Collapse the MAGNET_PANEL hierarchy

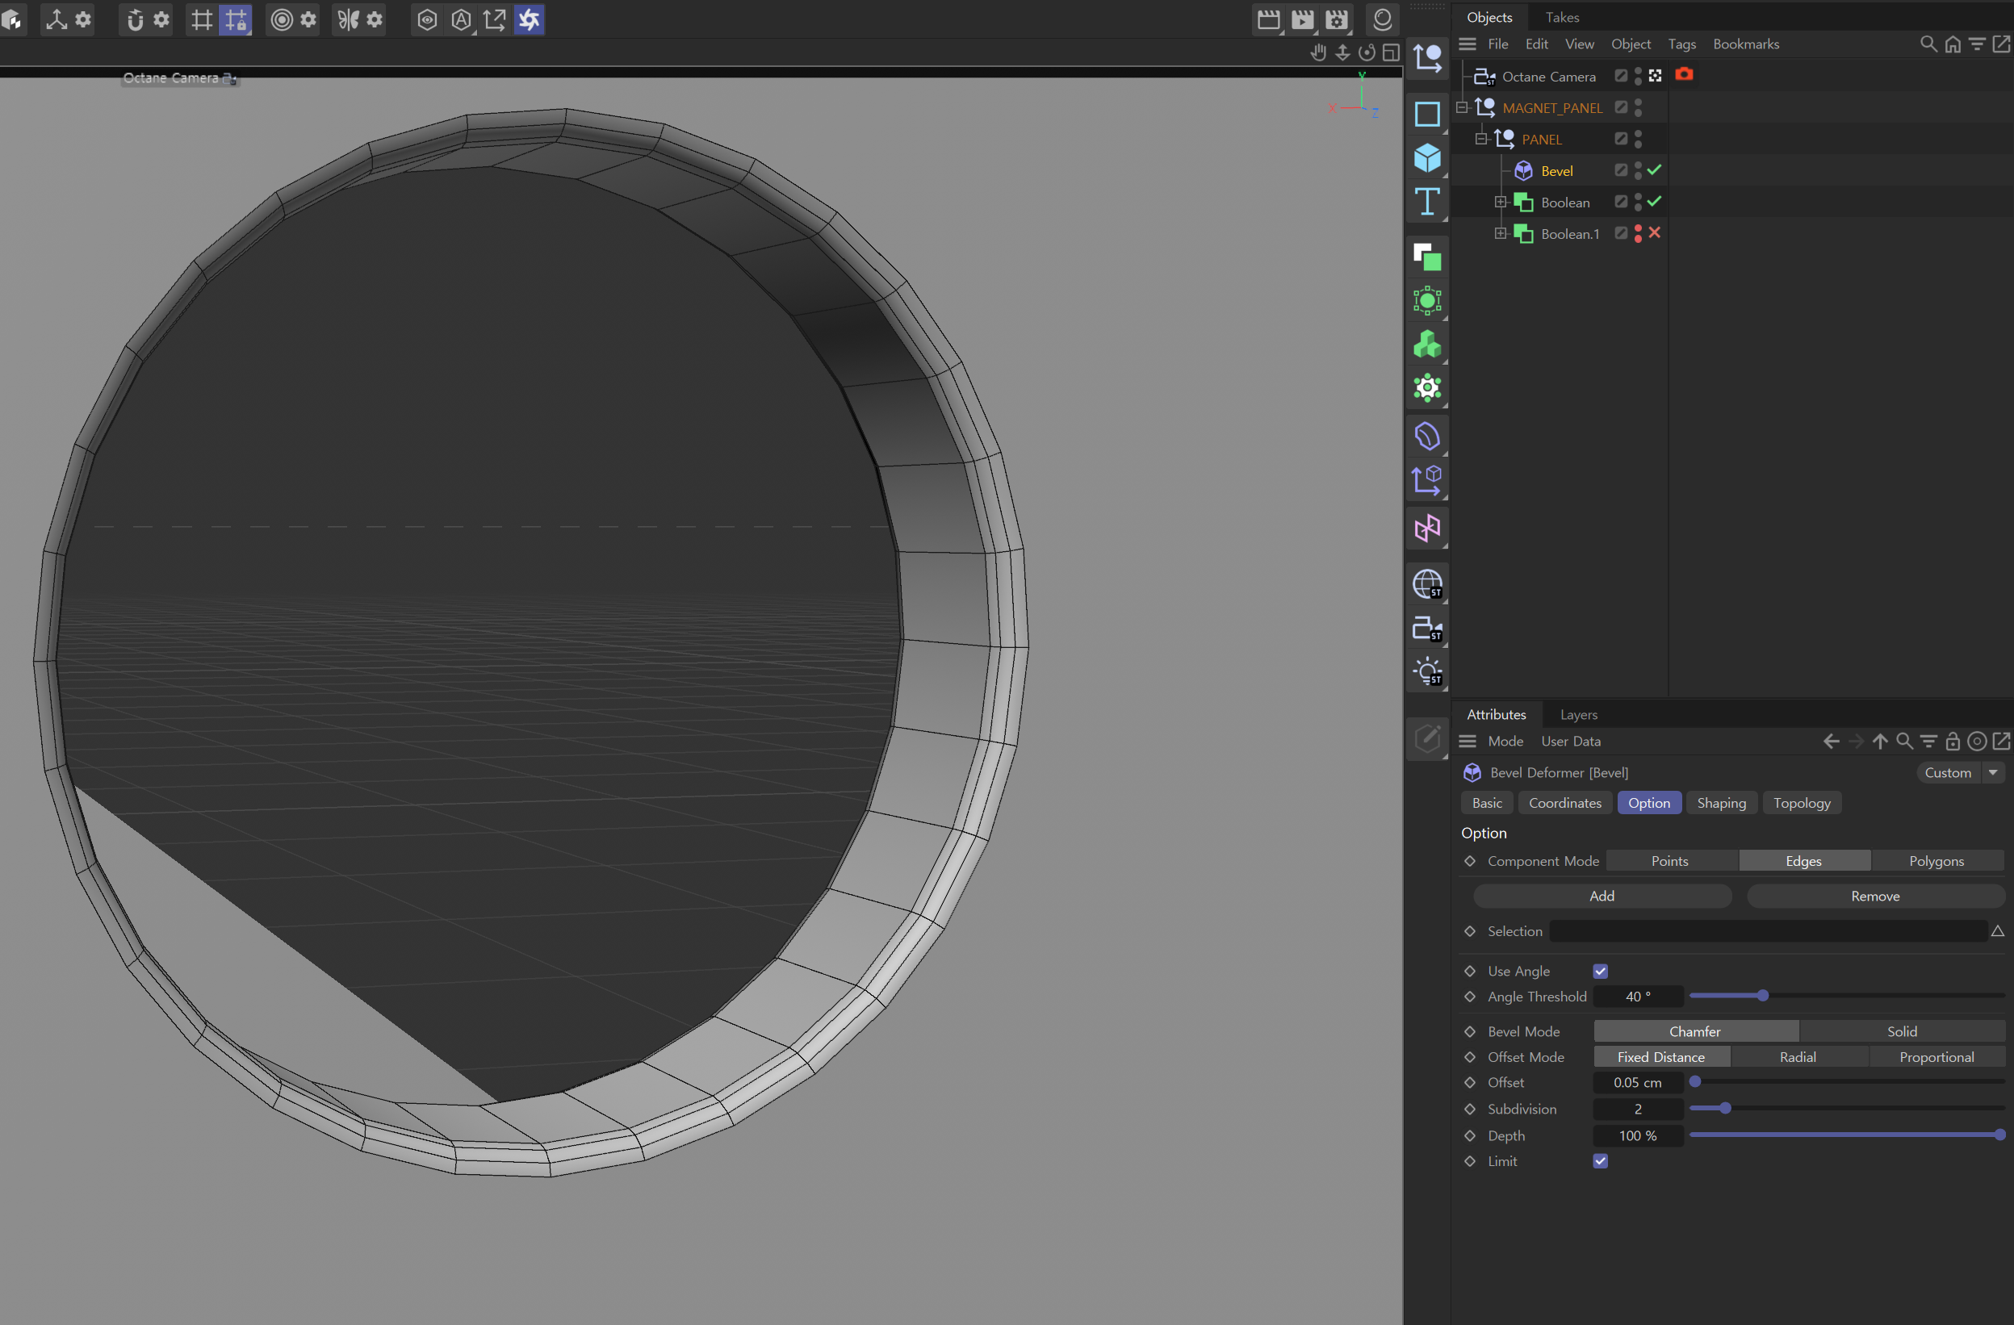pos(1461,107)
